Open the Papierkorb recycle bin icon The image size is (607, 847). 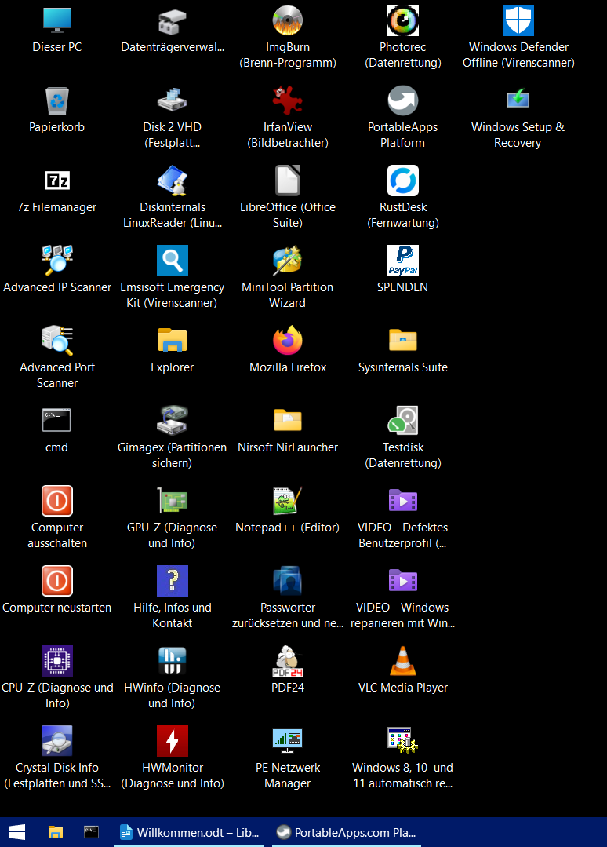(57, 100)
